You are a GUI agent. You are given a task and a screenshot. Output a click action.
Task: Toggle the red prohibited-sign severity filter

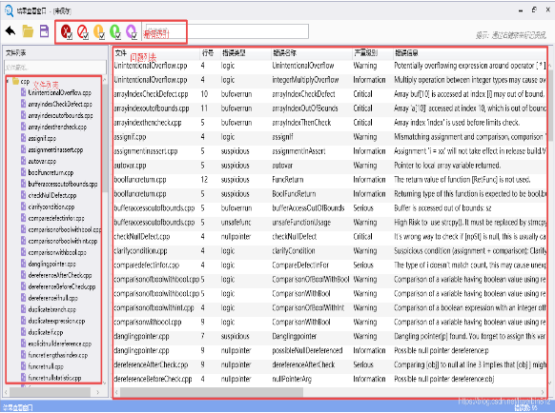(x=82, y=31)
